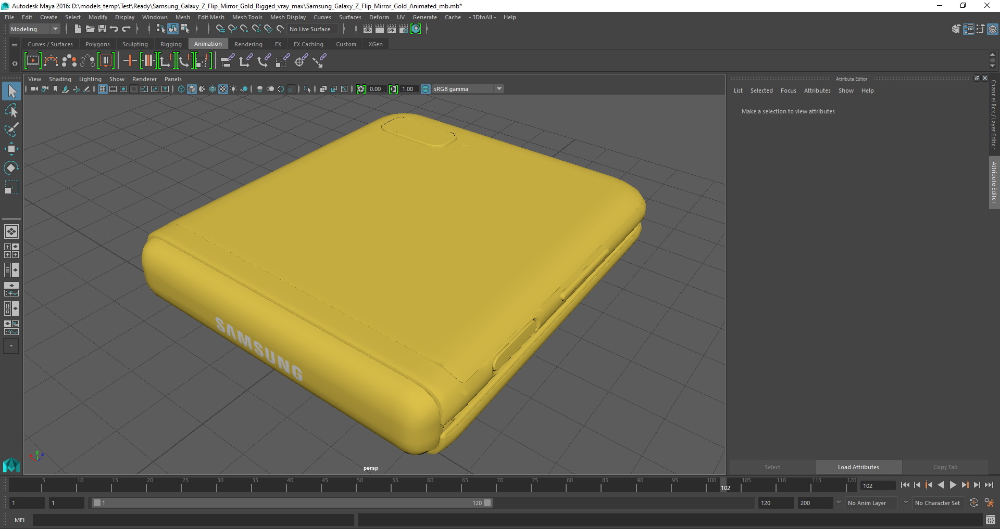Viewport: 1000px width, 529px height.
Task: Toggle resolution gate display
Action: click(x=123, y=89)
